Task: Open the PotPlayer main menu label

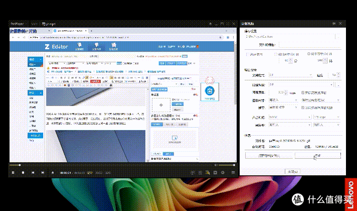Action: [x=17, y=24]
